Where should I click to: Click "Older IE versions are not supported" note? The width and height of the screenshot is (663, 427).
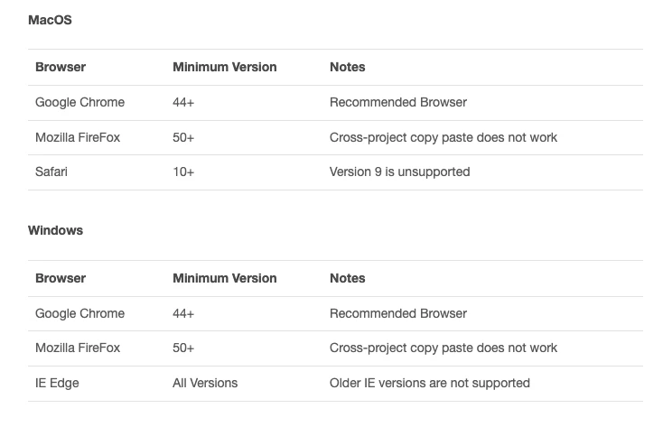coord(429,383)
